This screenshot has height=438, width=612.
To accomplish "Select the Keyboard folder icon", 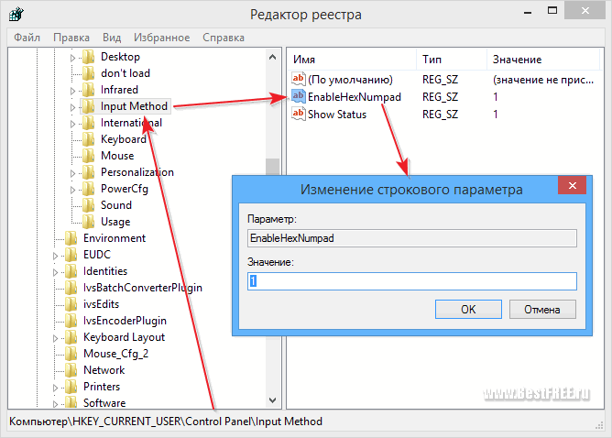I will [x=89, y=139].
